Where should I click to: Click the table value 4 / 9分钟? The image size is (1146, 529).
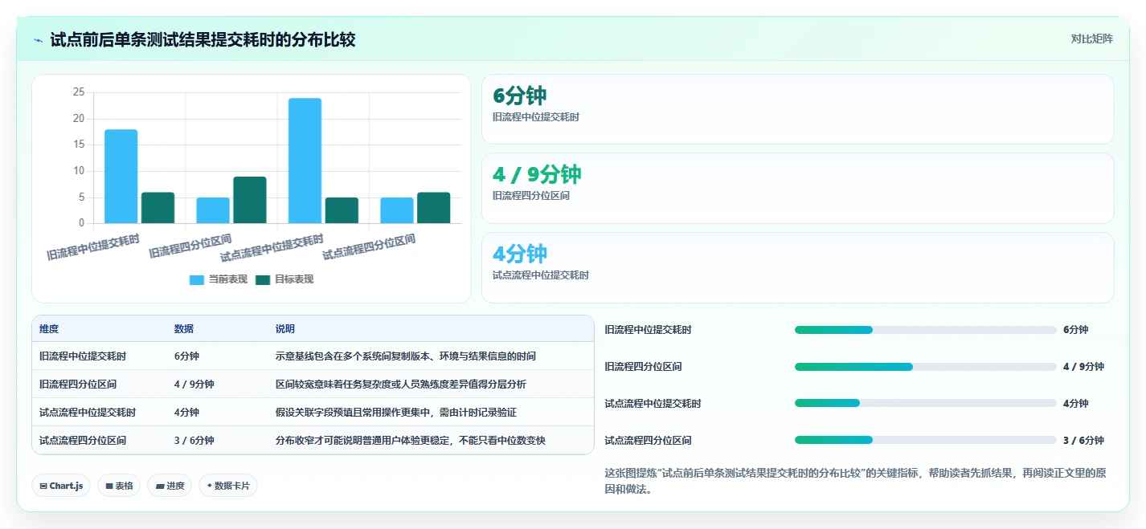[x=194, y=385]
